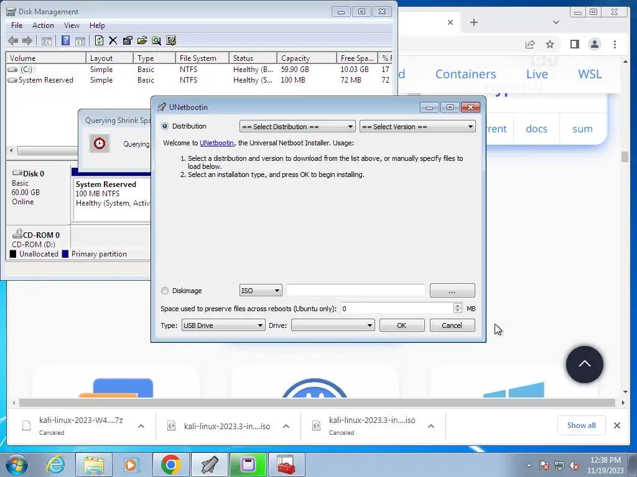Click the Back arrow in Disk Management toolbar

click(13, 40)
